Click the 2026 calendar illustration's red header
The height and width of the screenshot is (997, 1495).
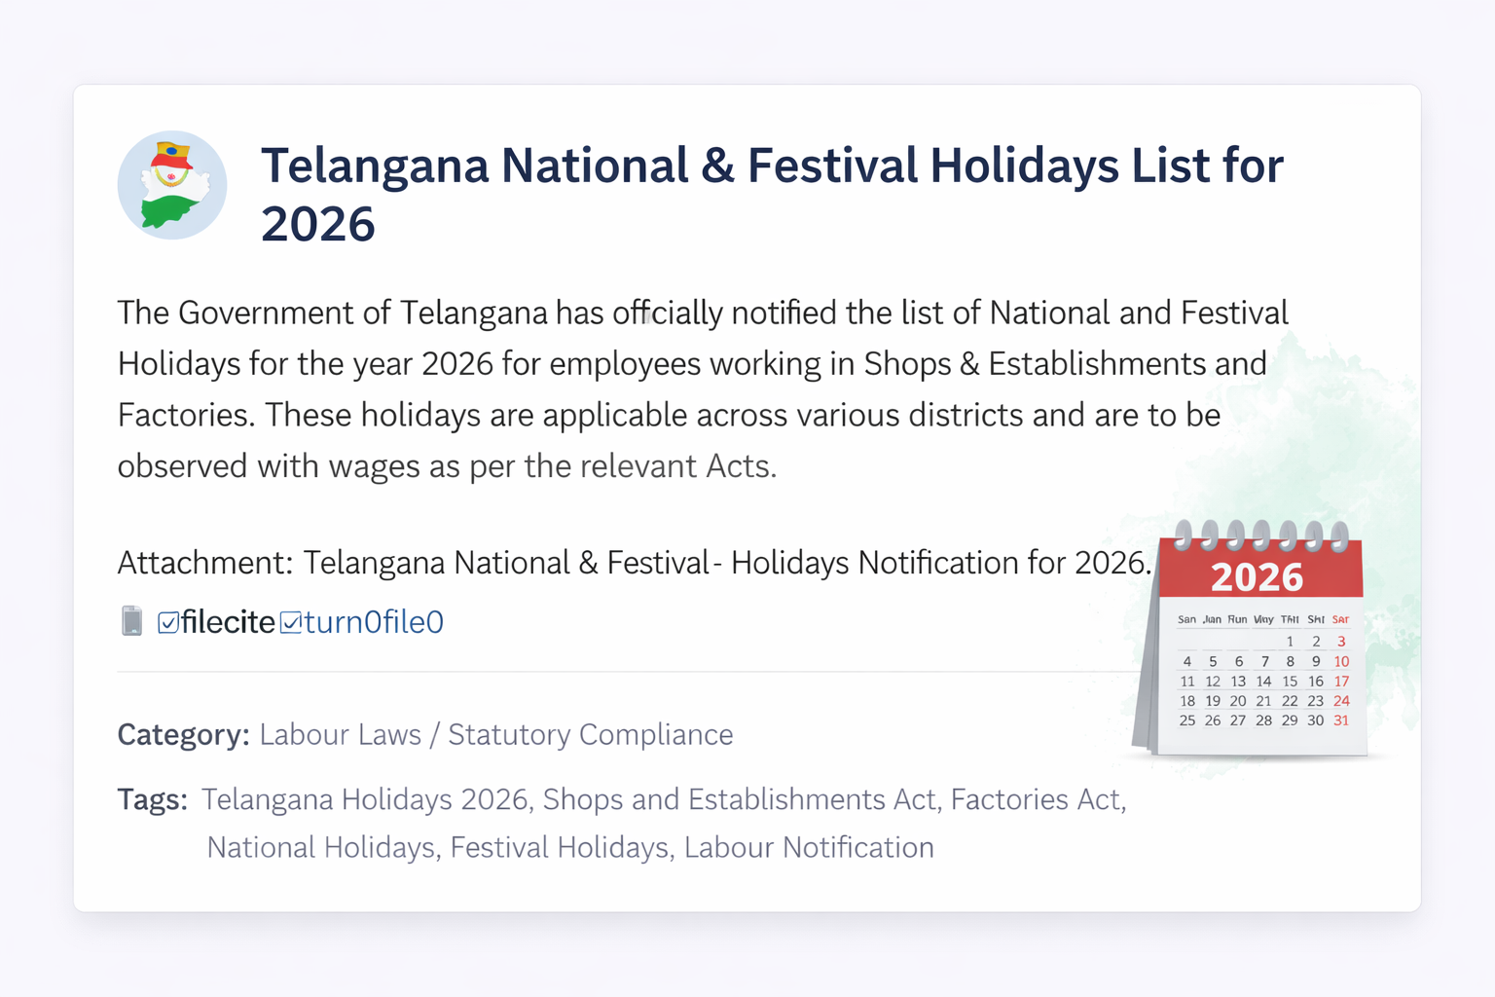point(1258,576)
